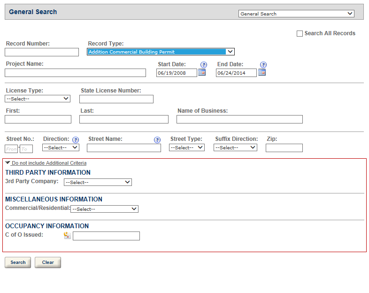369x293 pixels.
Task: Expand the Record Type dropdown
Action: pos(161,52)
